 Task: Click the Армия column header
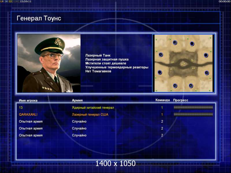(x=77, y=100)
